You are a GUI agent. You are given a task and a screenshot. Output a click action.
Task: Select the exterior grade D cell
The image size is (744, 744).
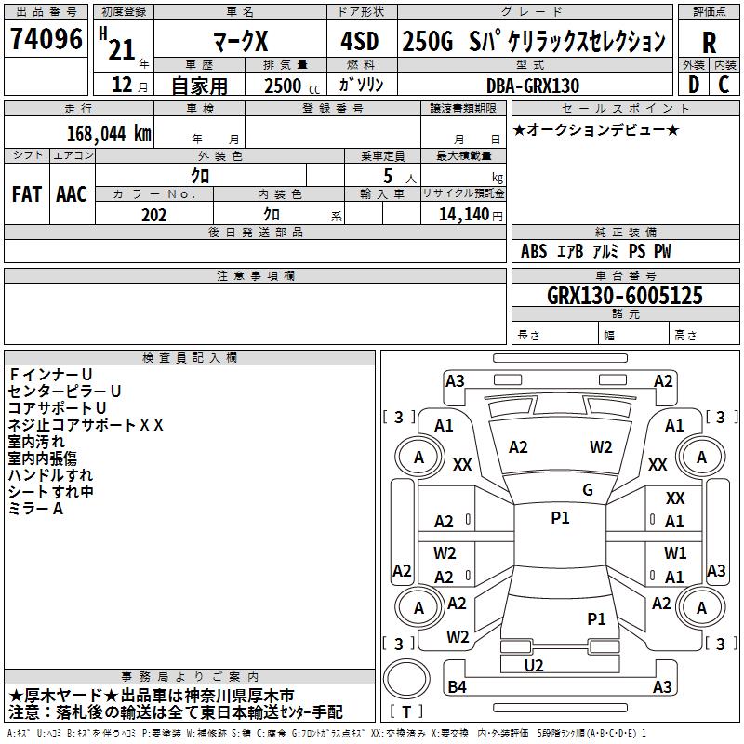pos(693,85)
